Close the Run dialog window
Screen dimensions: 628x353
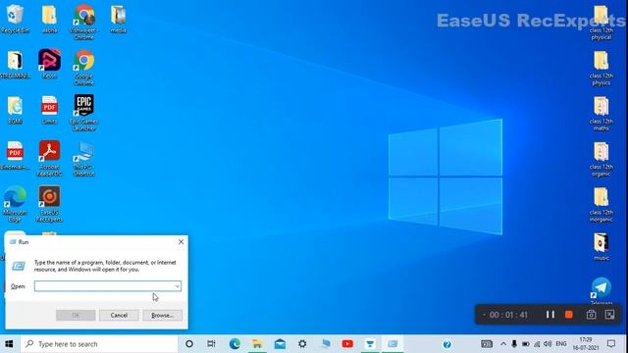pos(181,242)
